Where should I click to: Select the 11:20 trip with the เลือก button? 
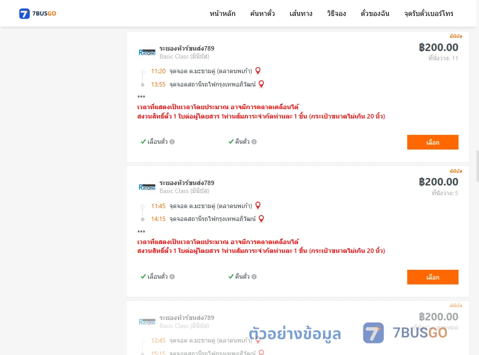point(432,142)
